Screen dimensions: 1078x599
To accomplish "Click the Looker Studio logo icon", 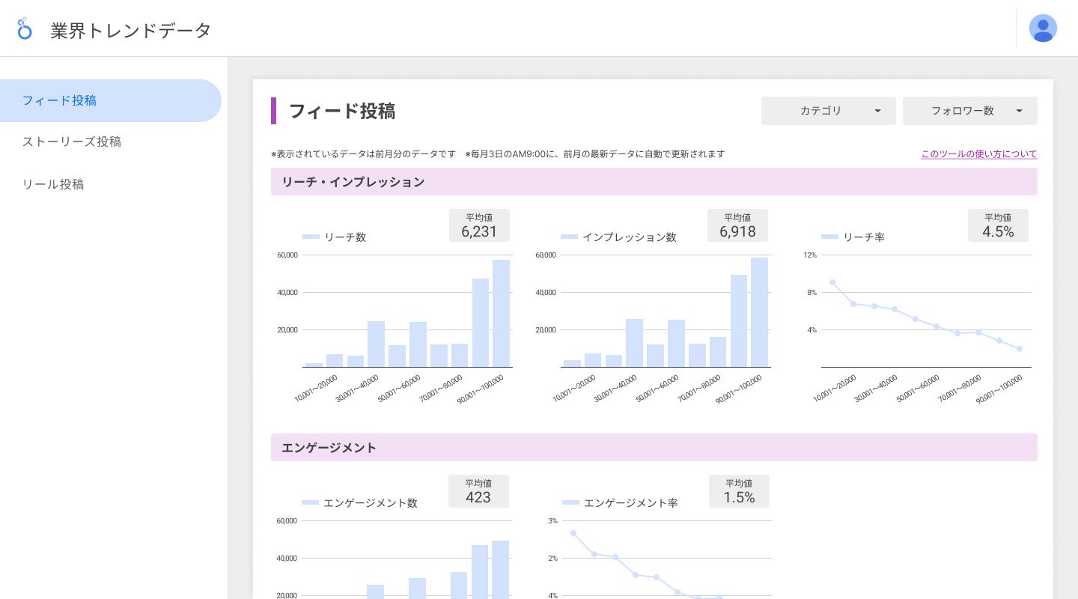I will click(25, 28).
